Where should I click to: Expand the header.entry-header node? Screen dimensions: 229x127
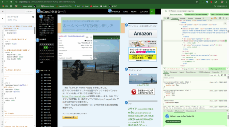[x=183, y=41]
